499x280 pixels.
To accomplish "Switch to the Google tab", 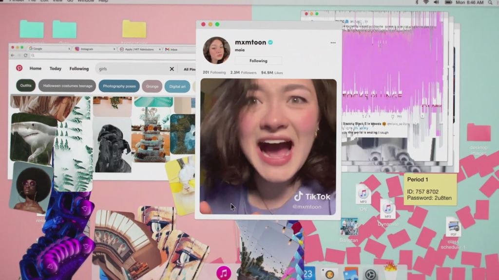I will point(49,49).
